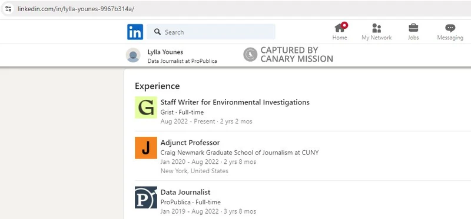Open the CUNY Journalism school logo
The width and height of the screenshot is (471, 219).
point(145,148)
